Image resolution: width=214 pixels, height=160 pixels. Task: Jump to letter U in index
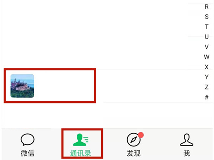(207, 37)
